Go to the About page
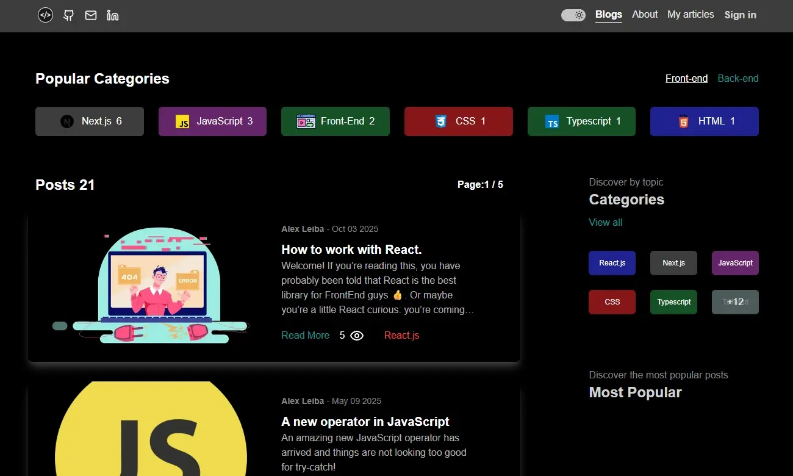793x476 pixels. coord(644,15)
